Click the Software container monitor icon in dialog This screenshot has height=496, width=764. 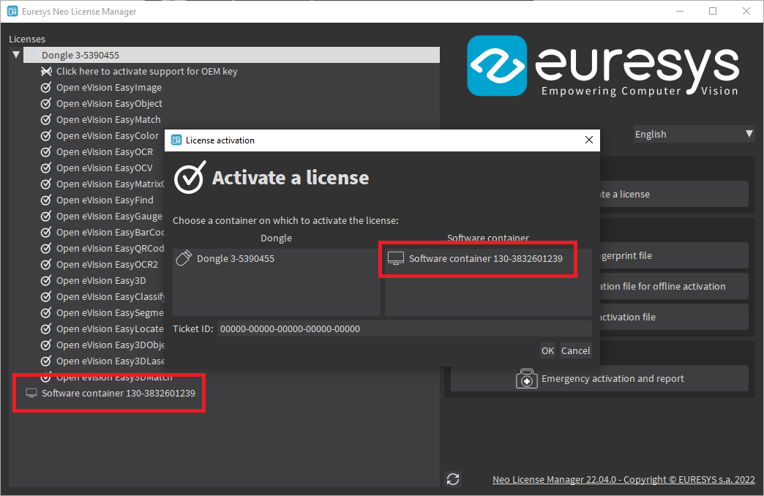pos(396,257)
